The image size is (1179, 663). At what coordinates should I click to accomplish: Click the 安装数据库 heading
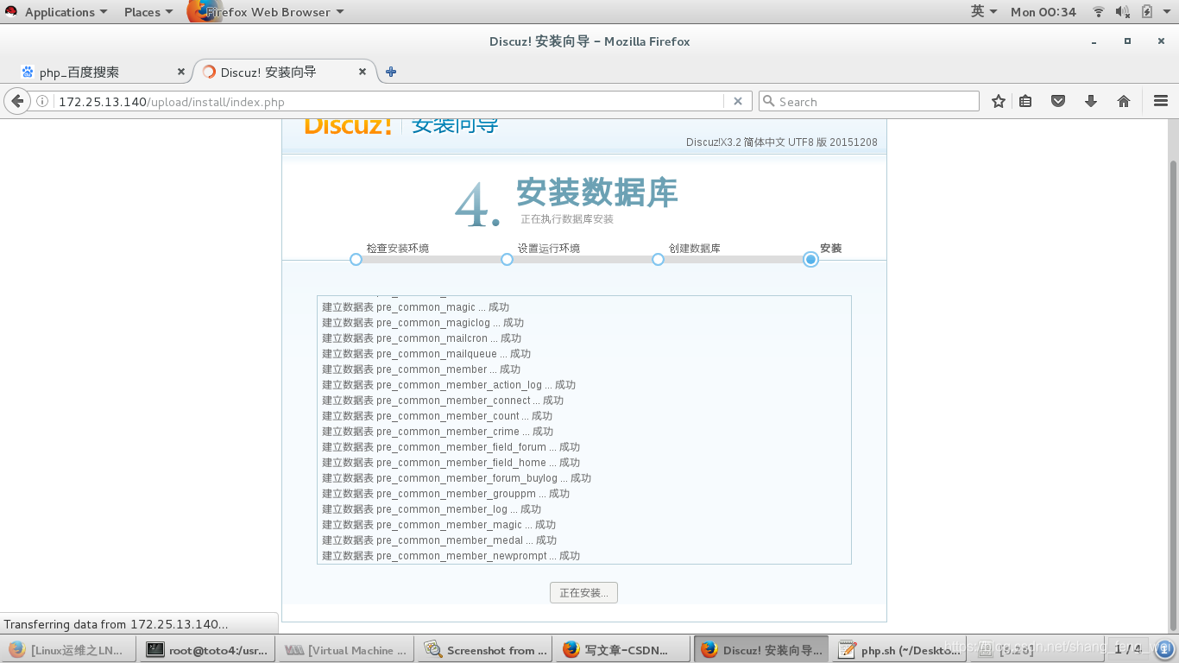click(597, 193)
